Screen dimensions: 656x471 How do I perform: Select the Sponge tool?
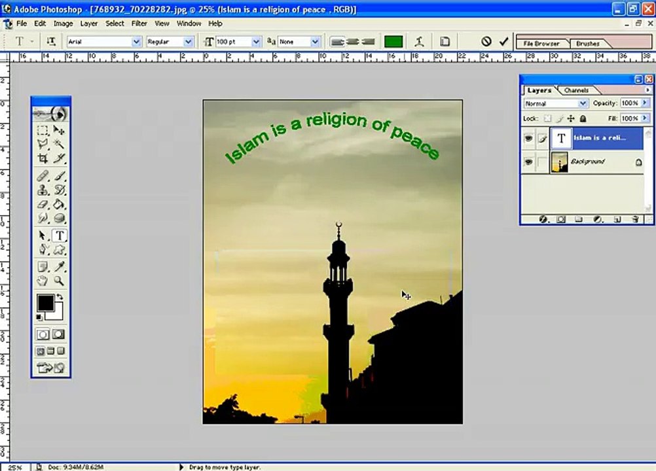click(x=59, y=218)
